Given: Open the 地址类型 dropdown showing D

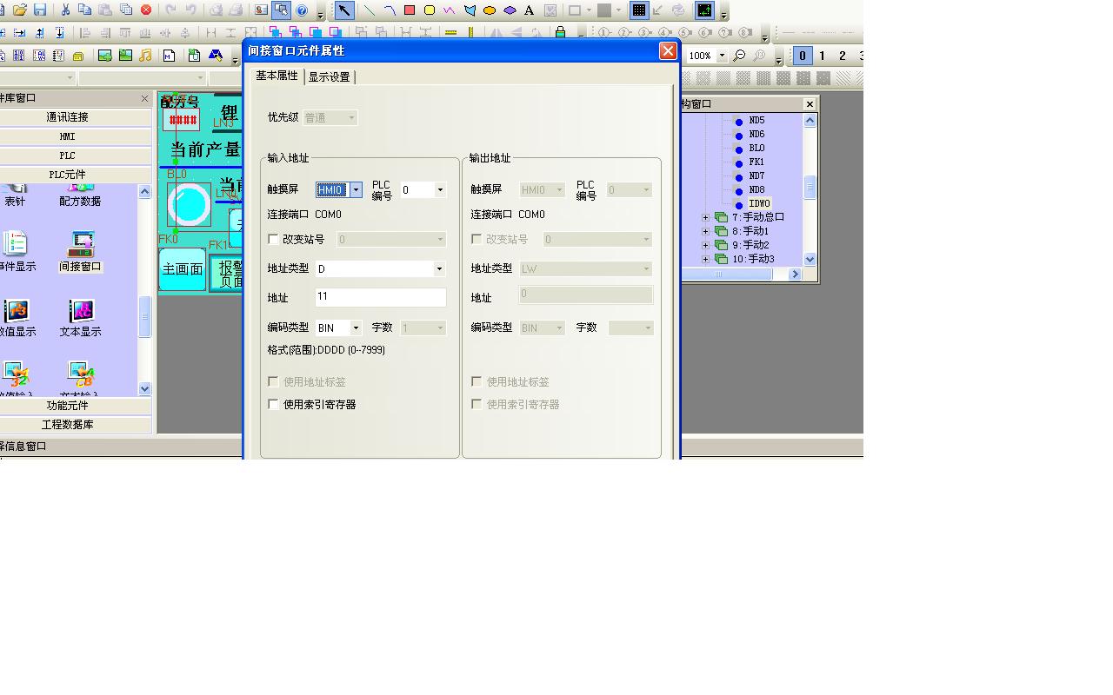Looking at the screenshot, I should coord(438,269).
